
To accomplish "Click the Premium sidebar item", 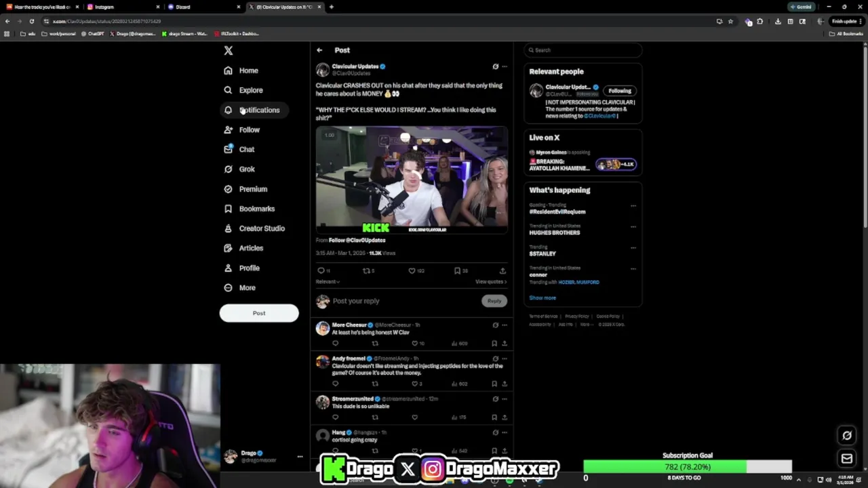I will point(245,189).
